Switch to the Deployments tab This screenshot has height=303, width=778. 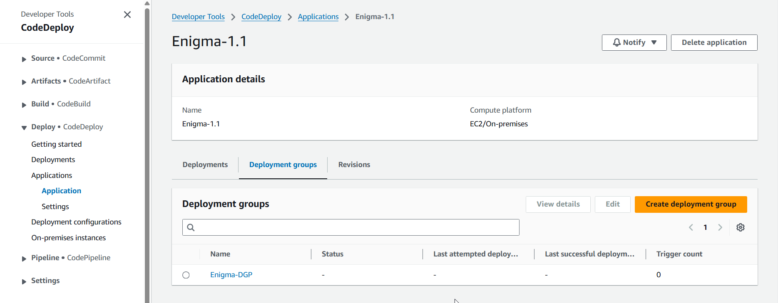(x=205, y=165)
